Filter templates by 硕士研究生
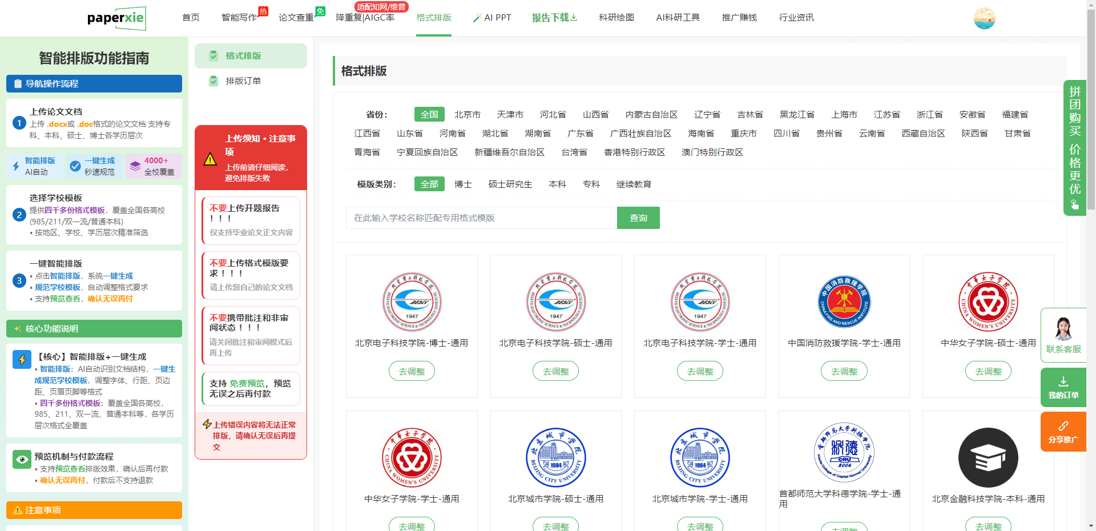The width and height of the screenshot is (1096, 531). 510,184
